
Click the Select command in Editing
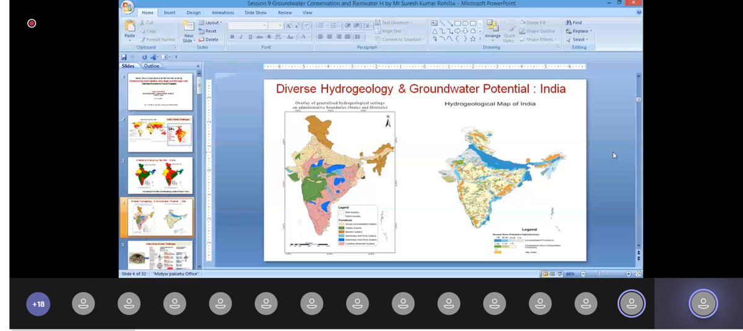[576, 39]
